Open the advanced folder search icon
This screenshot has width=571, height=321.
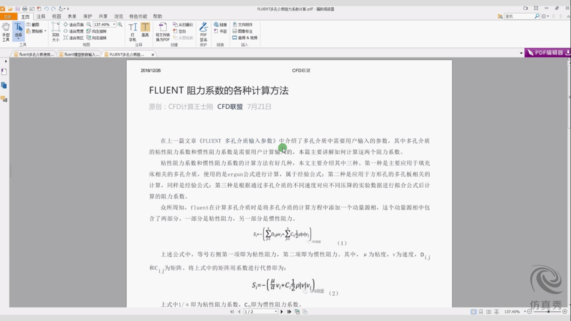click(500, 16)
